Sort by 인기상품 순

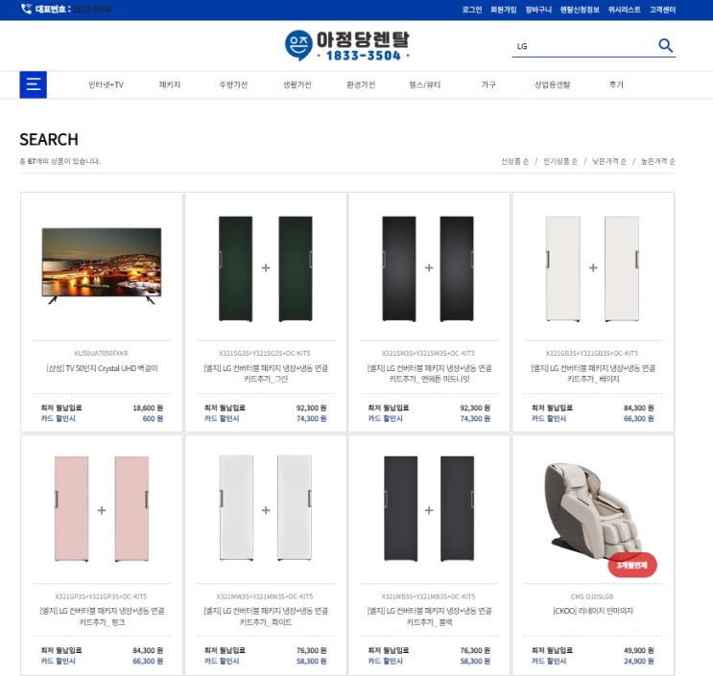click(560, 161)
